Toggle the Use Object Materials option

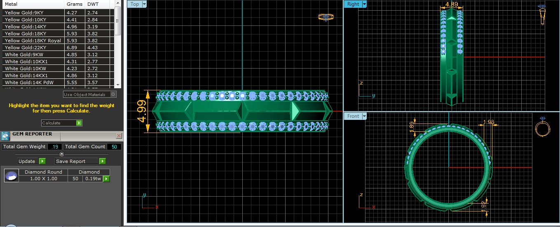113,94
